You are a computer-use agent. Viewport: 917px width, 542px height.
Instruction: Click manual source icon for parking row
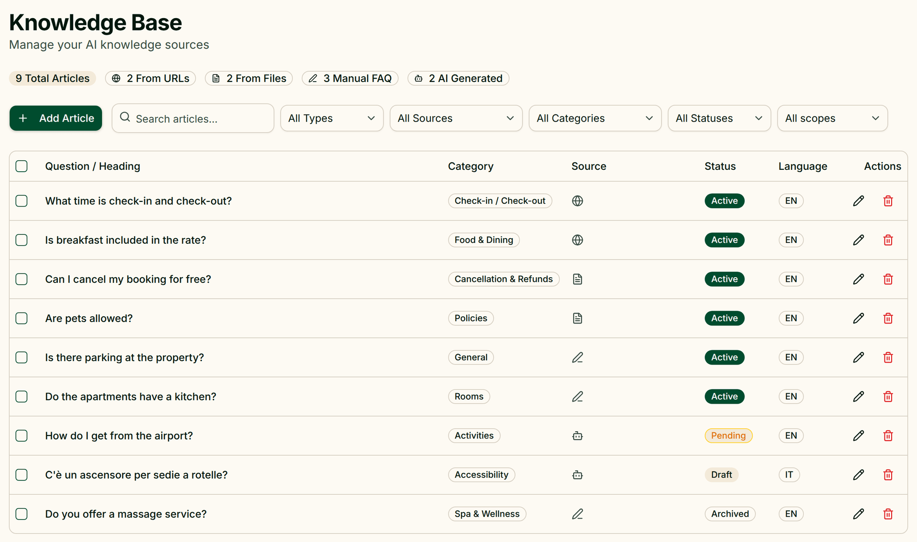tap(577, 357)
